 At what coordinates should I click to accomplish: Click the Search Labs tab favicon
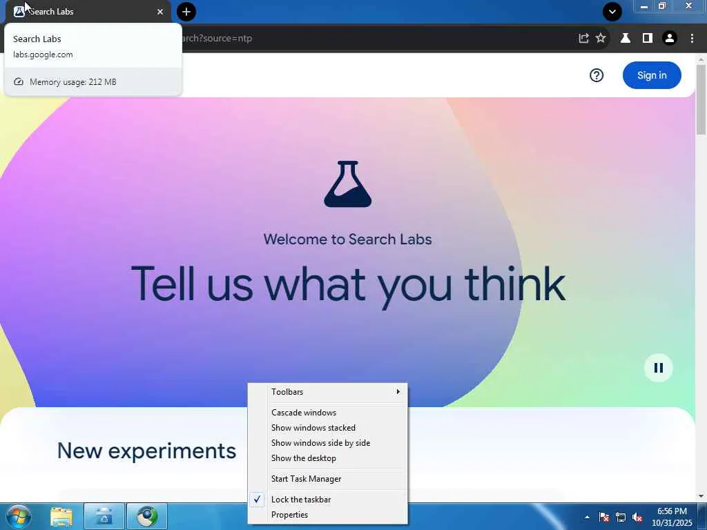coord(19,12)
